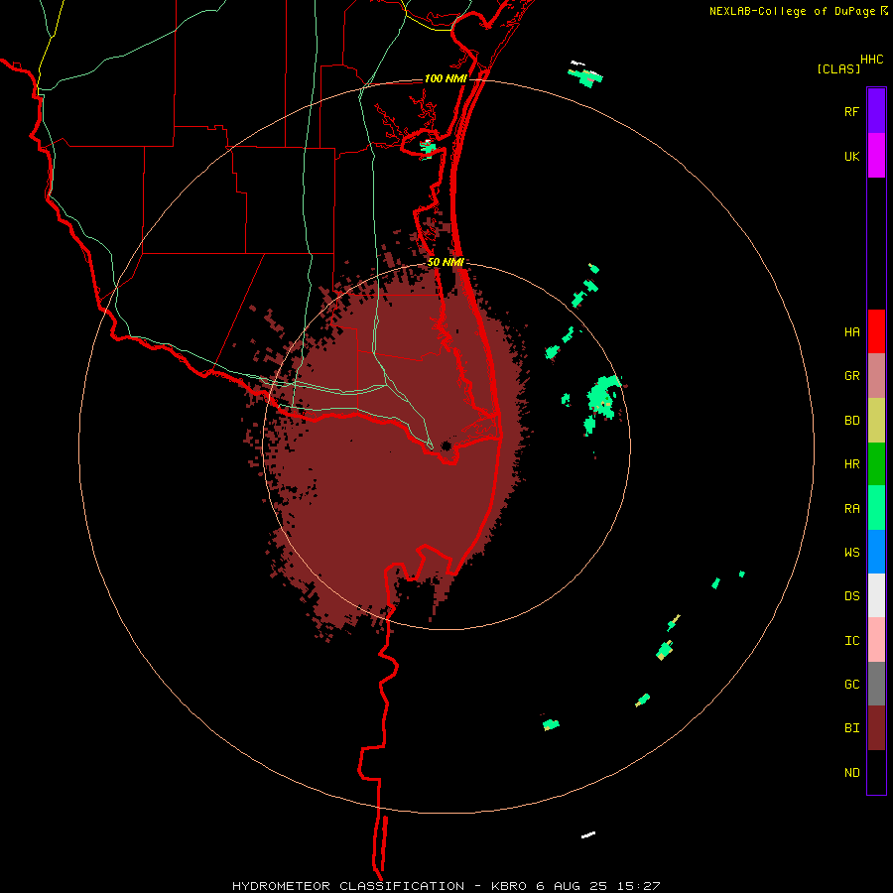Click the BI legend label

pyautogui.click(x=851, y=728)
